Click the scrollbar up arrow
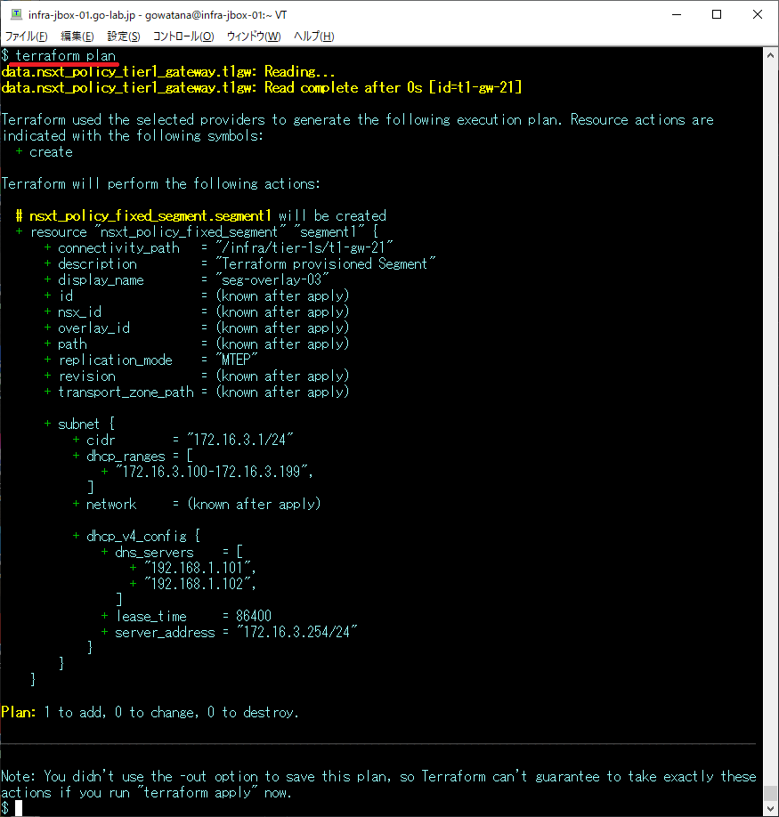The height and width of the screenshot is (817, 779). (x=770, y=54)
